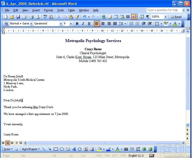Run Spelling and Grammar check icon
The image size is (193, 158).
click(x=45, y=17)
